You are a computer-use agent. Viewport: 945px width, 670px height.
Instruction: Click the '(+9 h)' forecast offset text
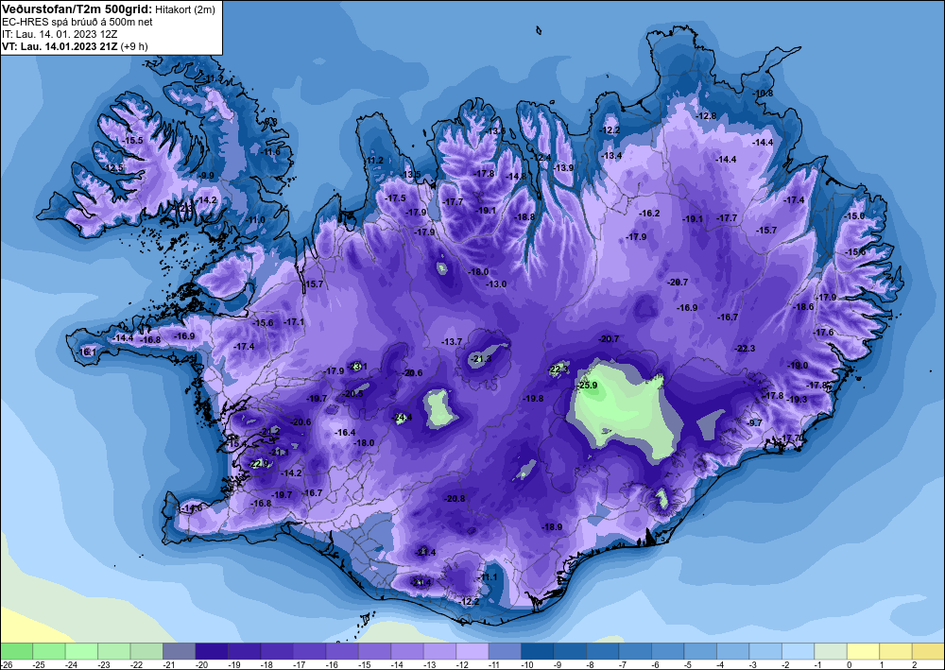click(134, 46)
